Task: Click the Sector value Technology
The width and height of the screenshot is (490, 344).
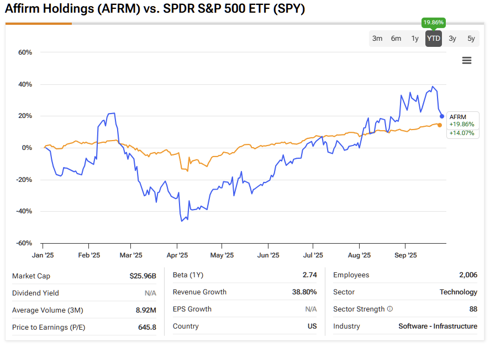Action: tap(459, 292)
